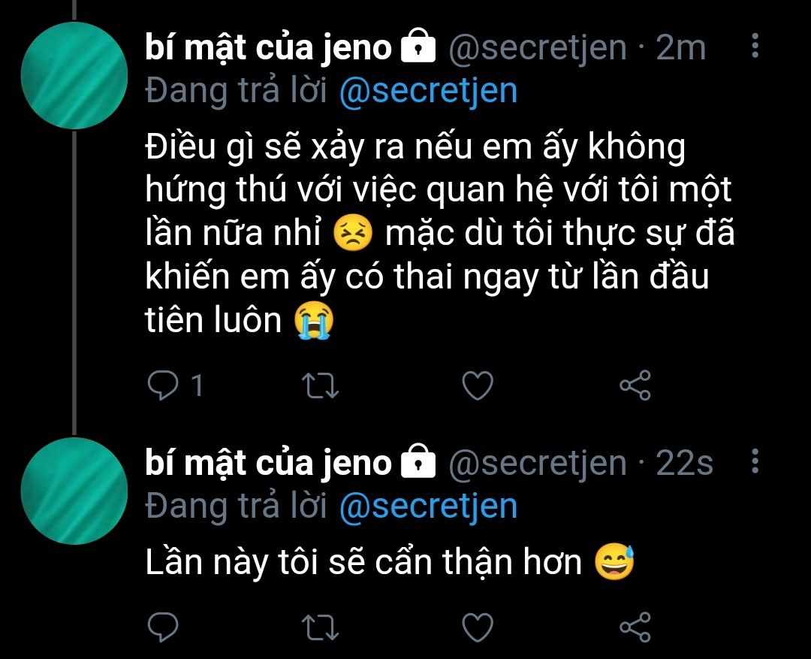Image resolution: width=811 pixels, height=659 pixels.
Task: Open @secretjen mention link in second tweet
Action: pos(428,506)
